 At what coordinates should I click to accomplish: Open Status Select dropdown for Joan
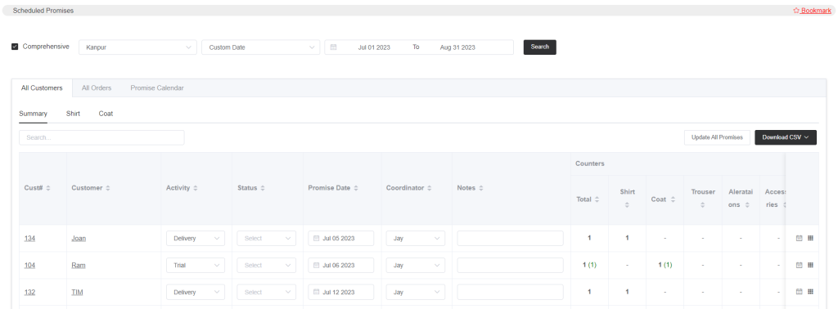267,239
